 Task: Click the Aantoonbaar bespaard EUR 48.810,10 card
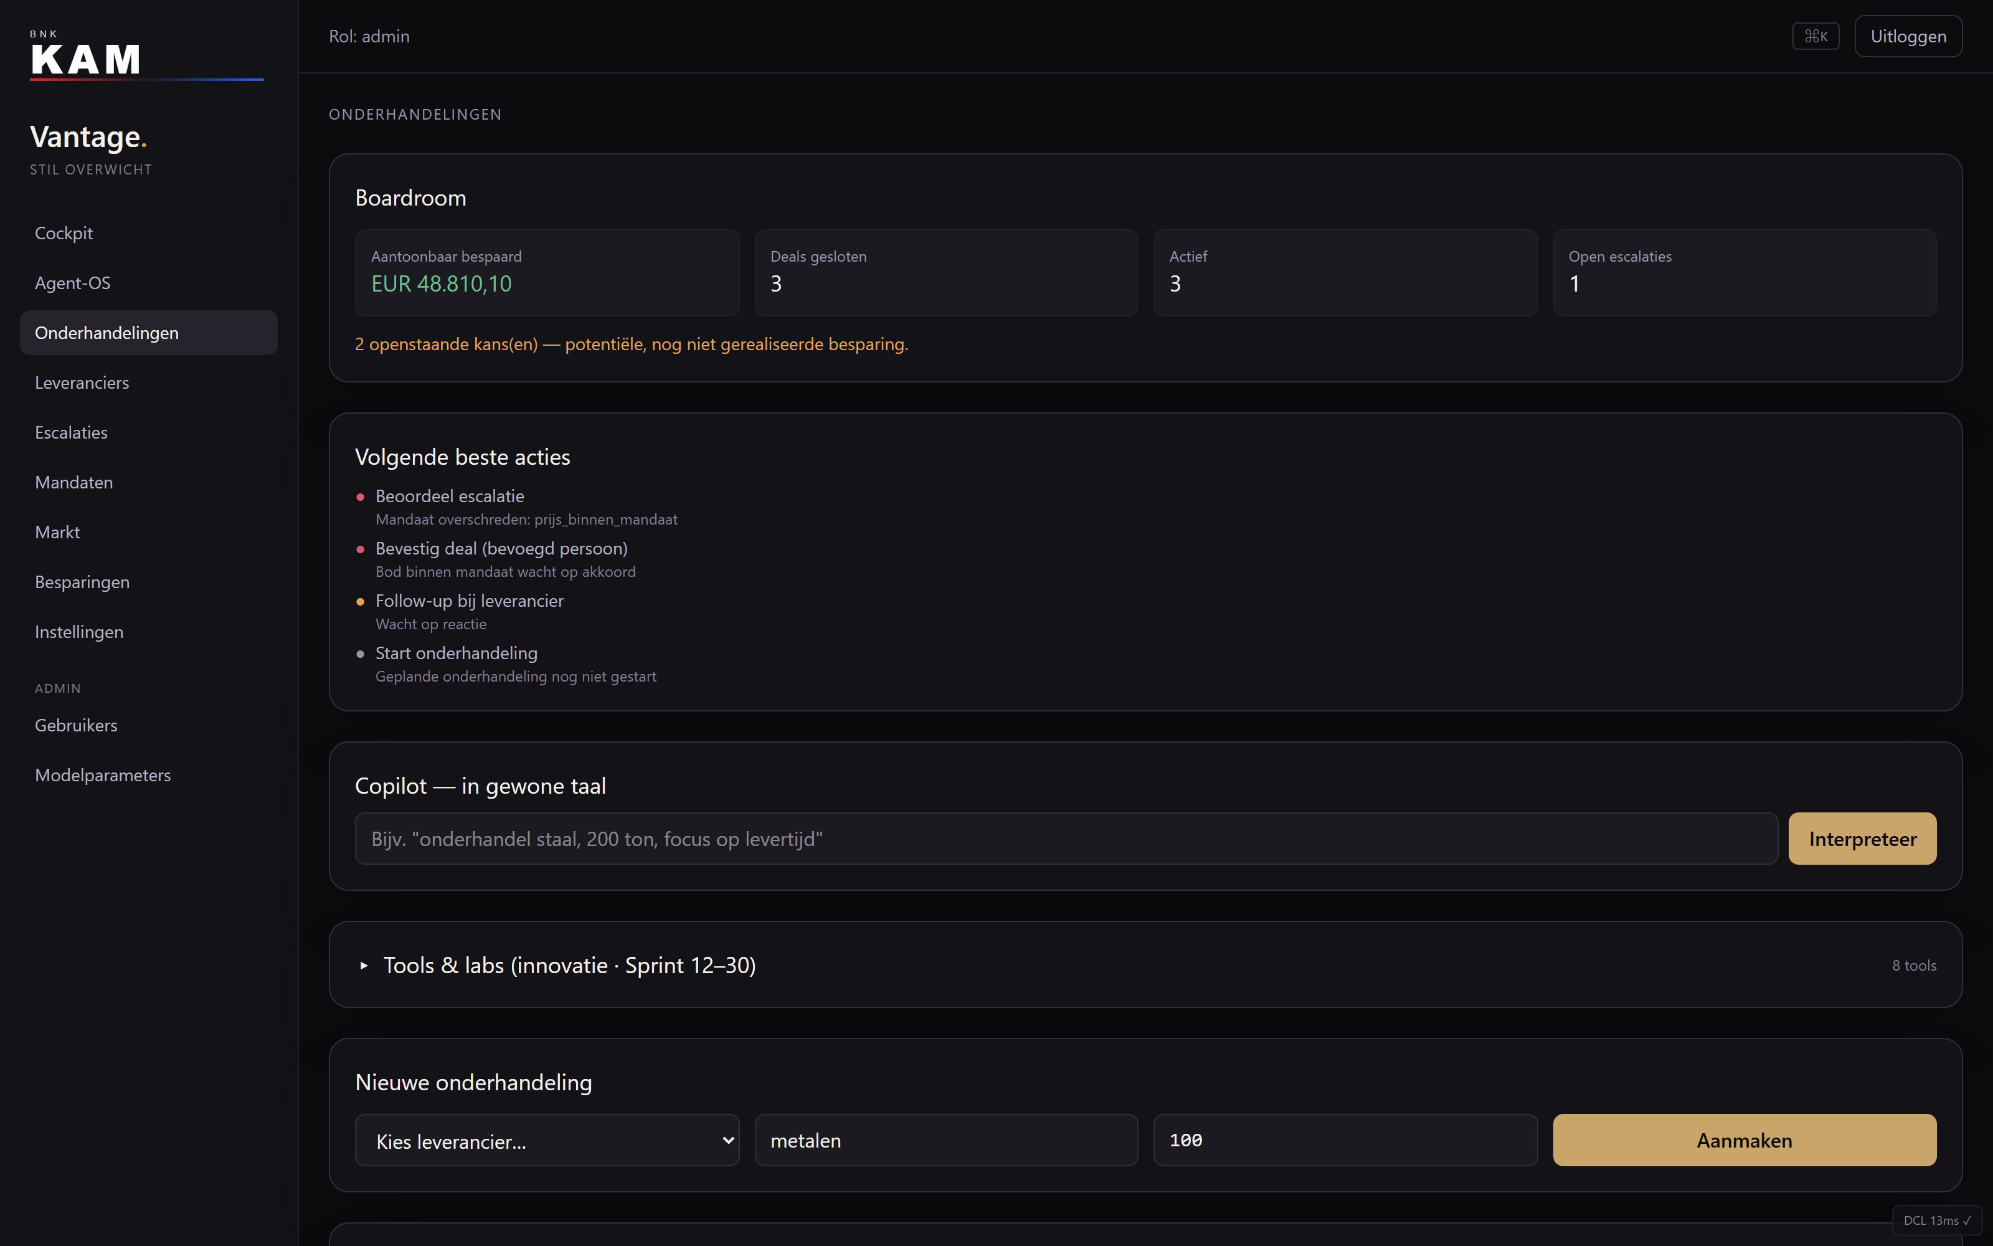(547, 273)
